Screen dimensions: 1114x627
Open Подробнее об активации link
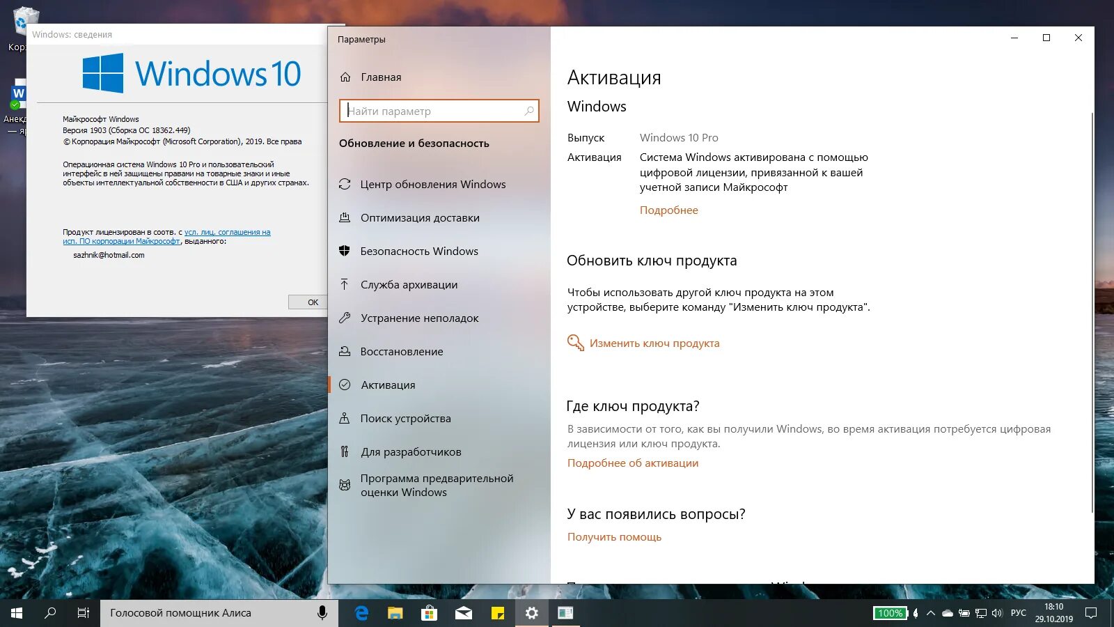633,463
